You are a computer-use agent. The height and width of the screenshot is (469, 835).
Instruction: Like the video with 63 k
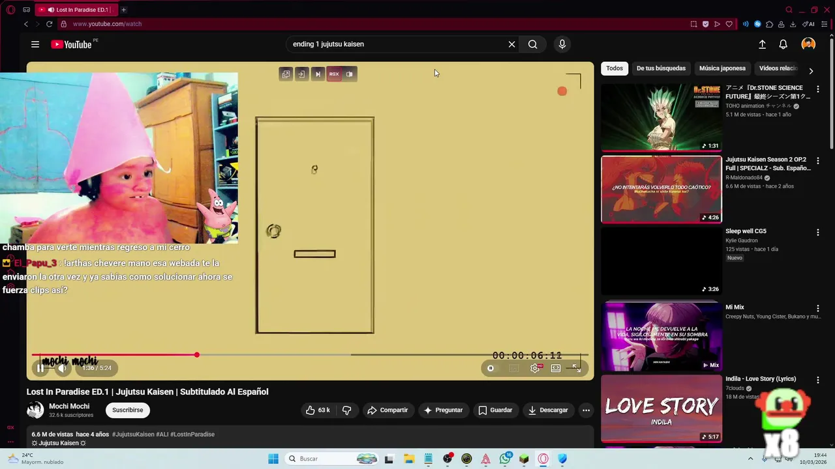tap(318, 410)
